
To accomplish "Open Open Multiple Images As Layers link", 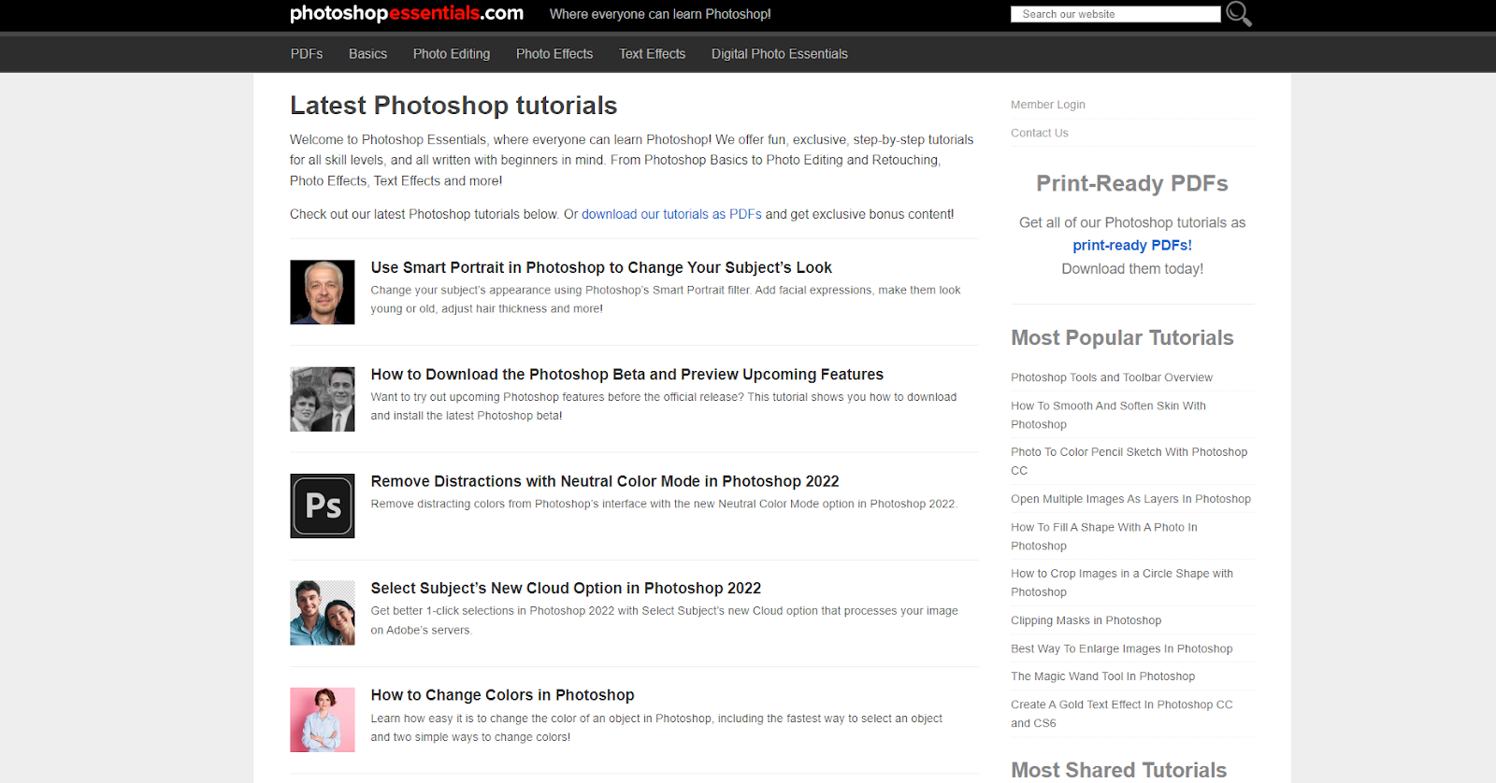I will click(1130, 499).
